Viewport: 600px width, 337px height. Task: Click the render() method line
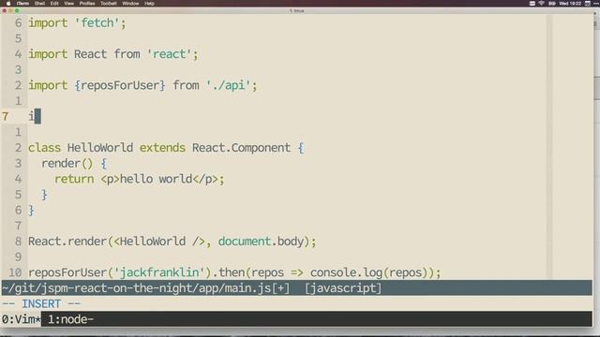(74, 164)
